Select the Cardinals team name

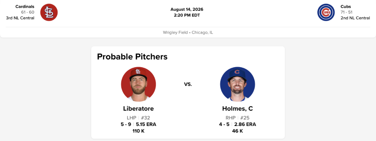(25, 7)
